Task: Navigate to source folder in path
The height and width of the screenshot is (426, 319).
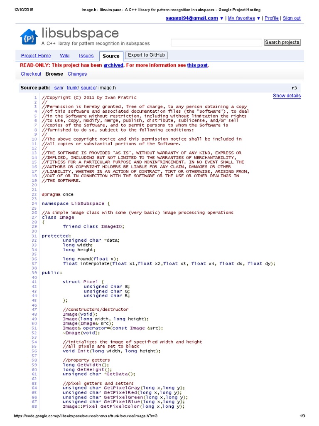Action: point(88,88)
